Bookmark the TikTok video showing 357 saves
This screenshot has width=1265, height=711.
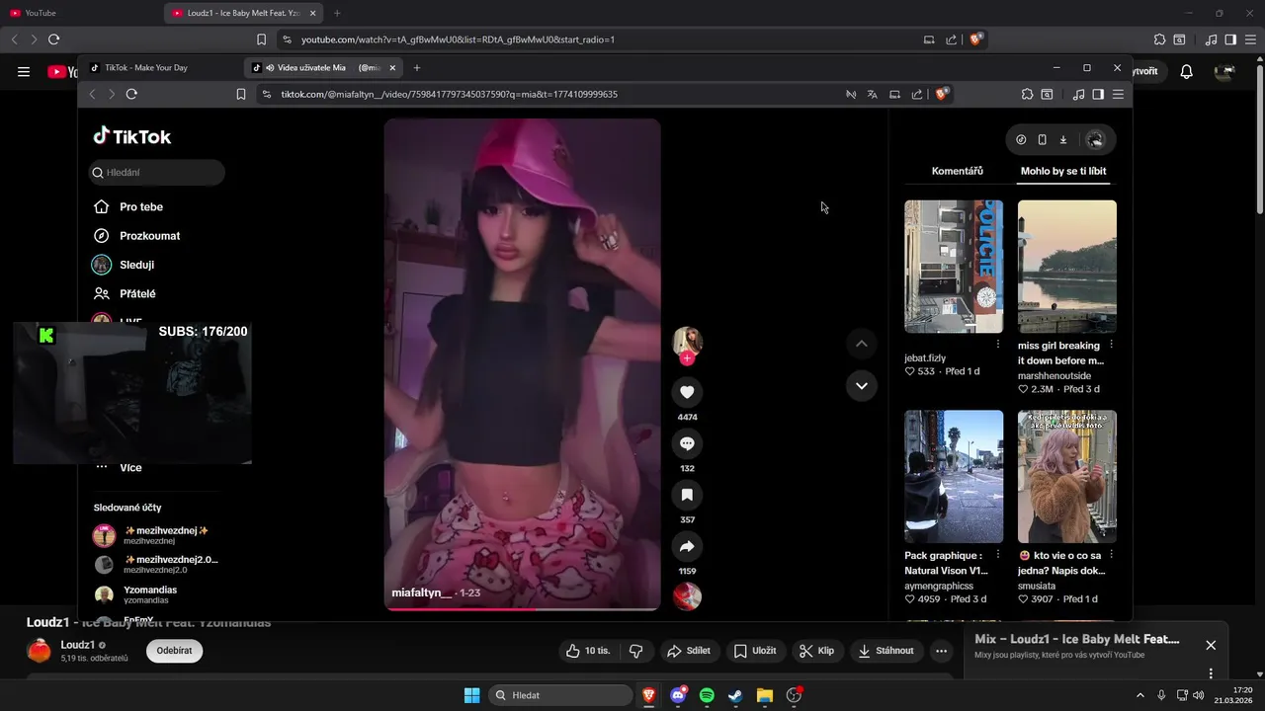[x=687, y=495]
